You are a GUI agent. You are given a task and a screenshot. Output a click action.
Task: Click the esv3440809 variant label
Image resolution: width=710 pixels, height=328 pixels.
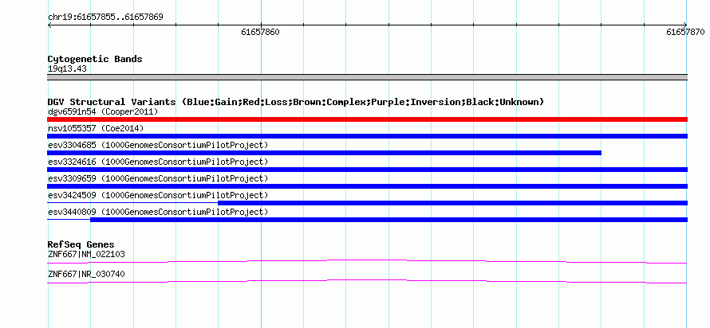pyautogui.click(x=158, y=212)
